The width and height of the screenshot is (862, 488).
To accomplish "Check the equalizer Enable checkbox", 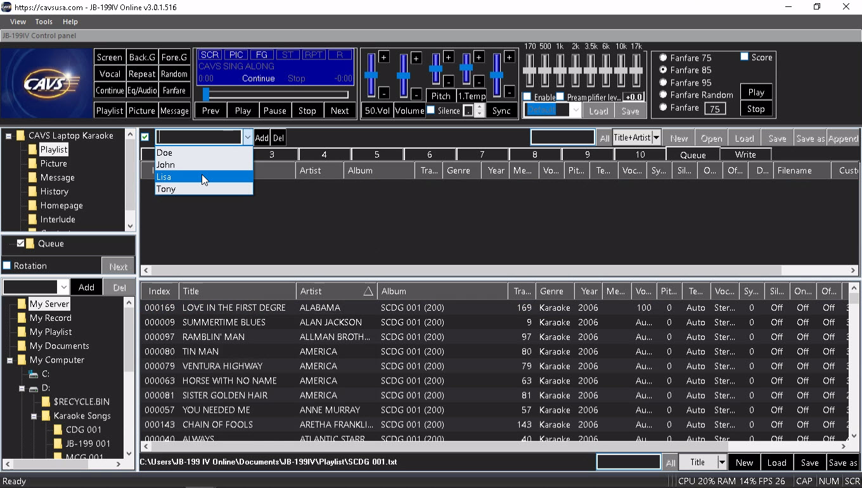I will tap(527, 97).
